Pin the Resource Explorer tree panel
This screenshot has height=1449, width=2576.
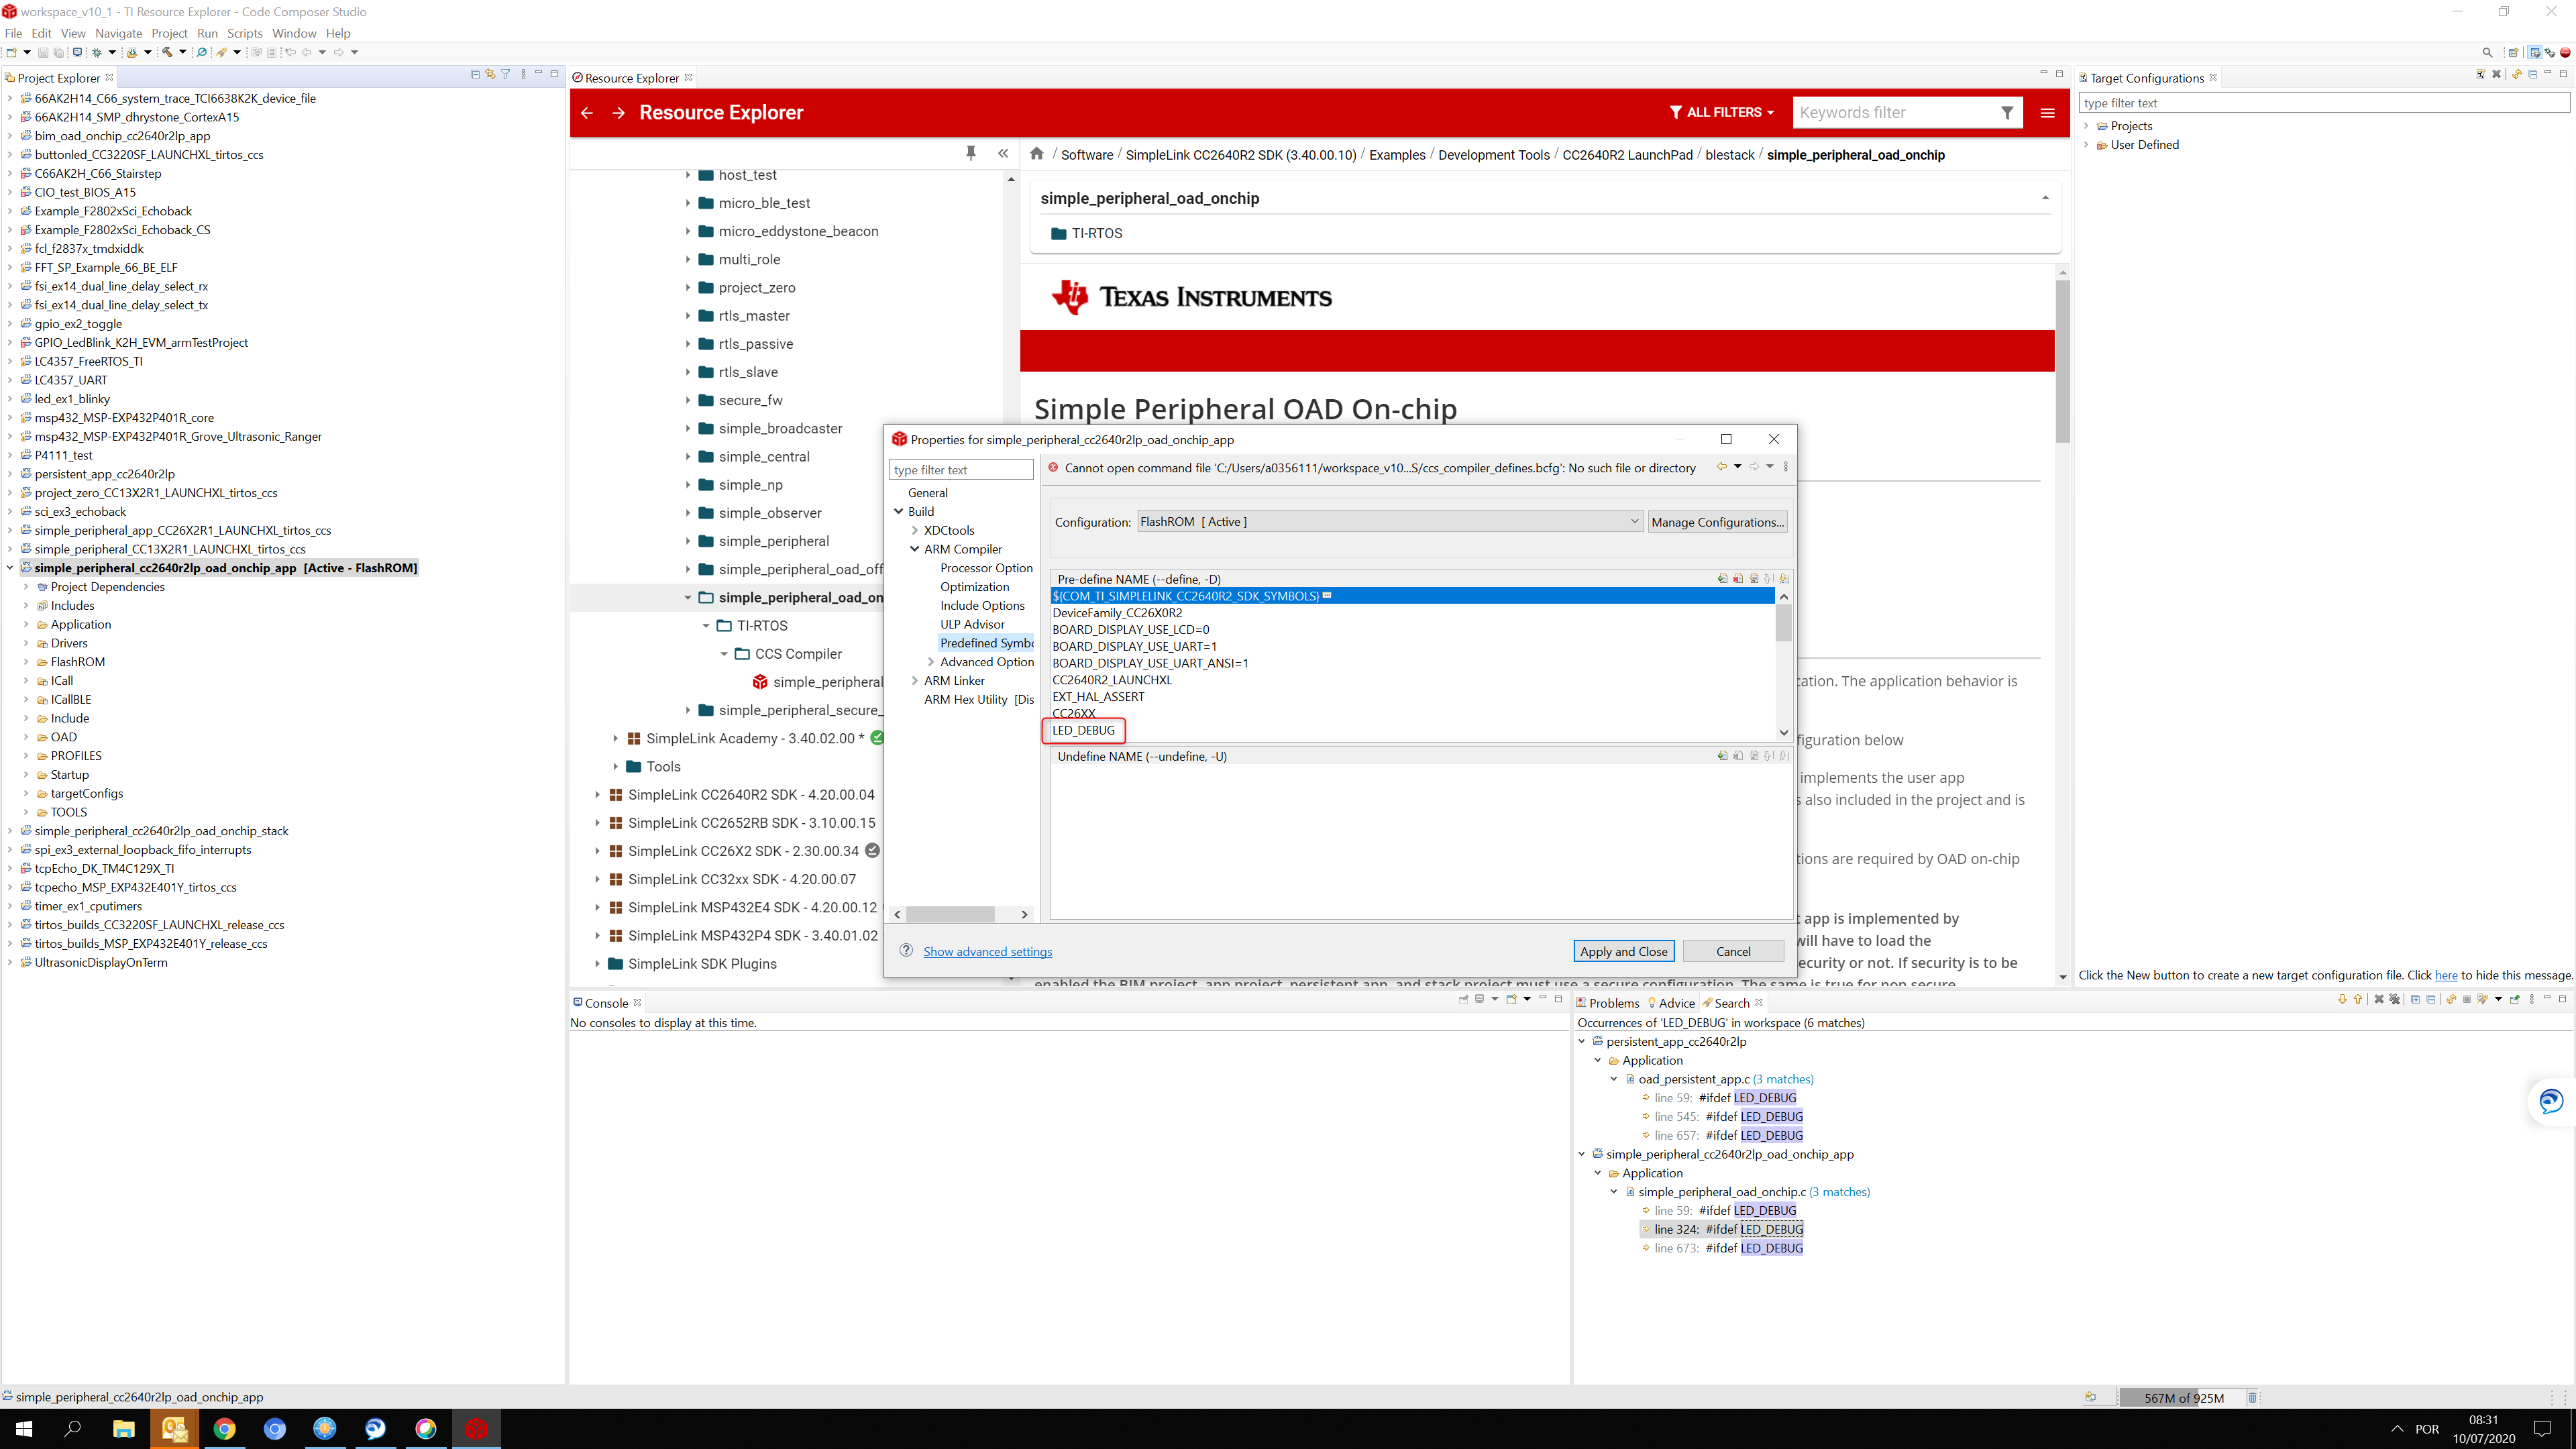970,153
